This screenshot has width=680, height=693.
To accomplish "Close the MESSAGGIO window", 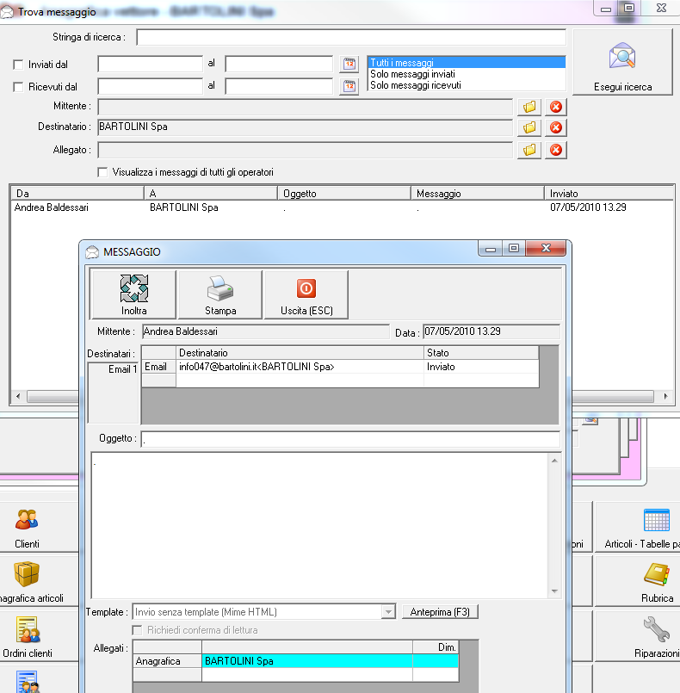I will (x=546, y=249).
